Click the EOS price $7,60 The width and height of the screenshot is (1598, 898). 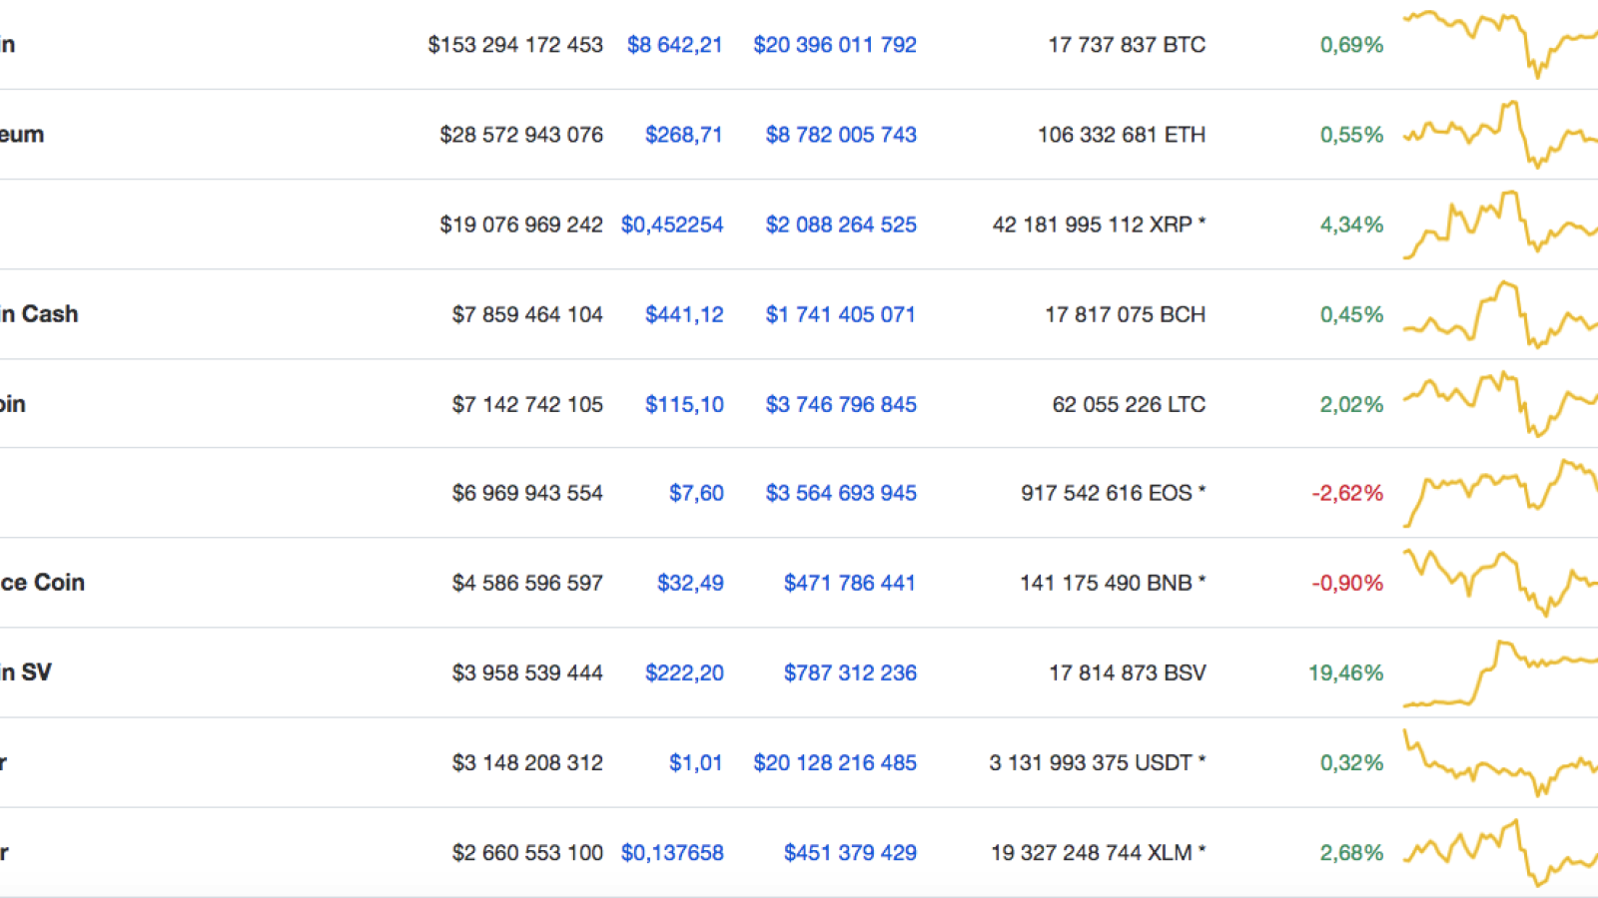pos(696,493)
